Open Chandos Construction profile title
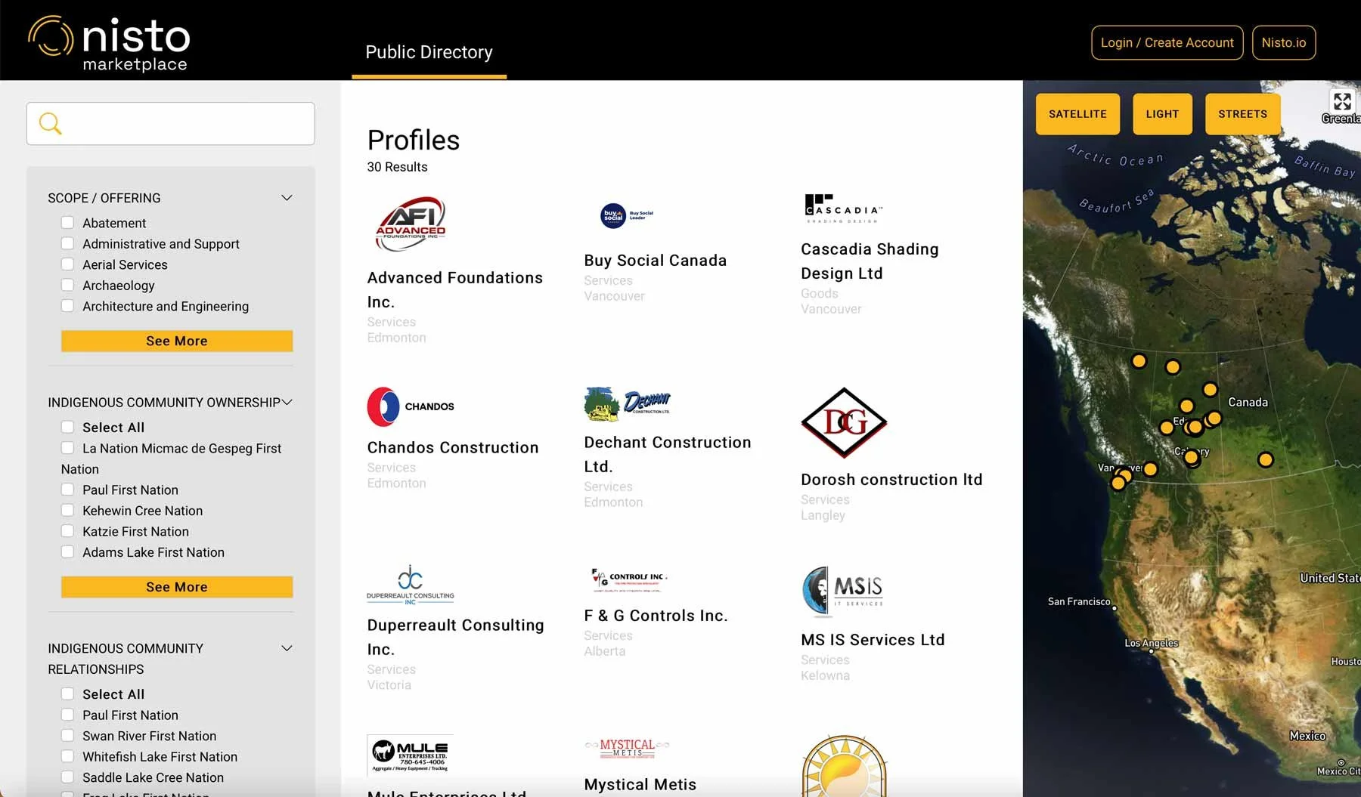 click(x=453, y=448)
